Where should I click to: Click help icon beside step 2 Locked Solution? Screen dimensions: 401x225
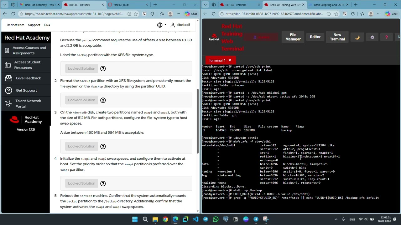click(103, 100)
